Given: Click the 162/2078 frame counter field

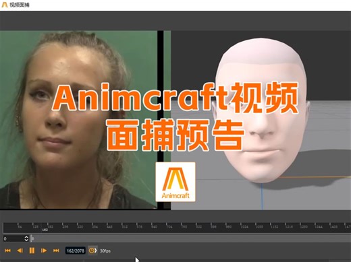Looking at the screenshot, I should pyautogui.click(x=76, y=251).
